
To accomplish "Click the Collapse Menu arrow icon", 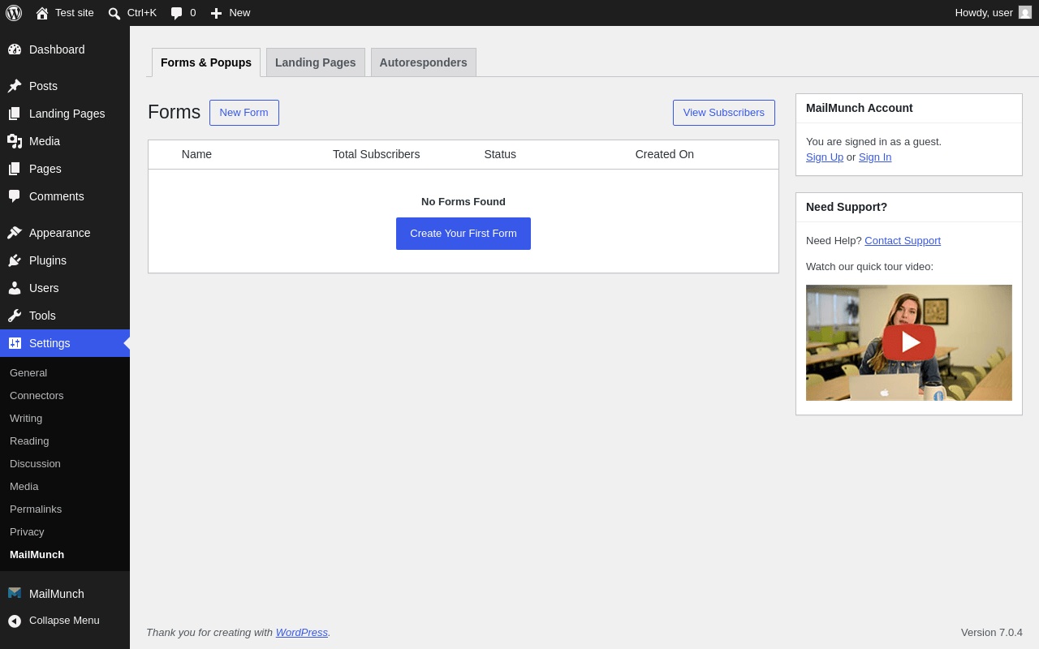I will tap(15, 621).
